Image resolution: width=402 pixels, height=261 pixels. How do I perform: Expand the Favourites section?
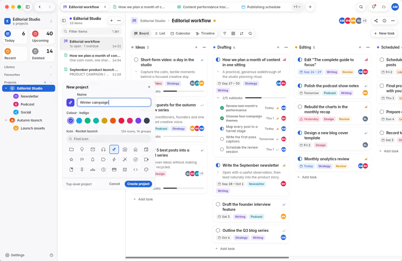point(51,75)
